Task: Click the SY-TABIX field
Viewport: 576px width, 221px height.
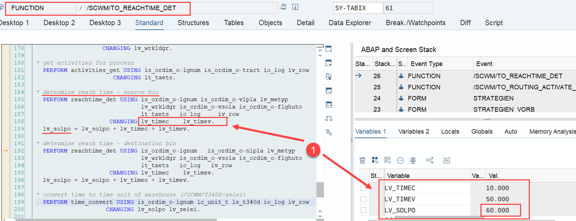Action: click(x=358, y=8)
